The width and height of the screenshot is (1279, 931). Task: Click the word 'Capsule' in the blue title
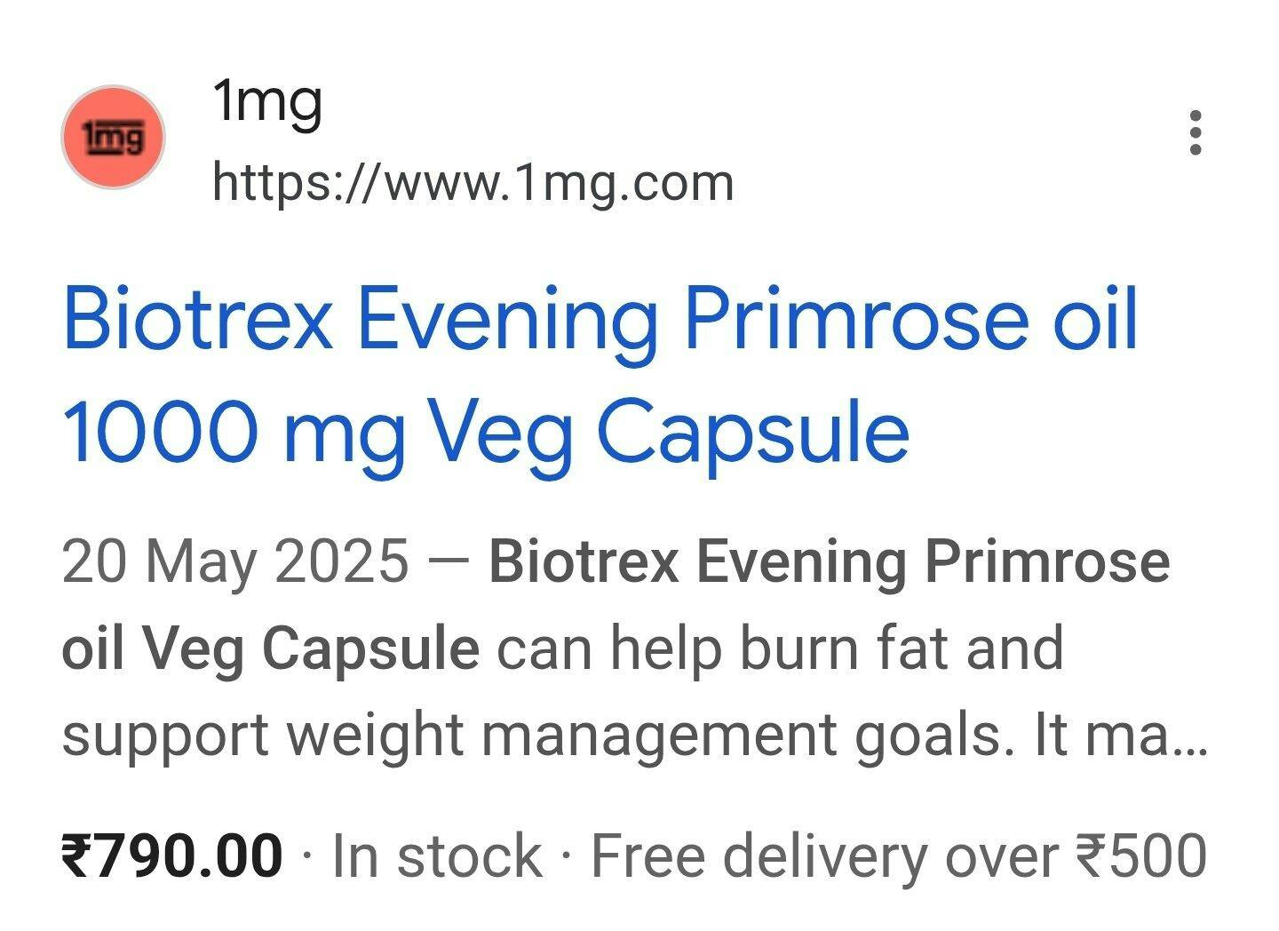[753, 433]
